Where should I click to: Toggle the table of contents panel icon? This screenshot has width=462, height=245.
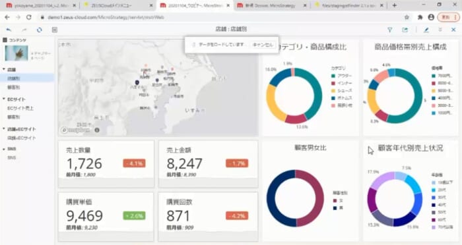coord(55,30)
